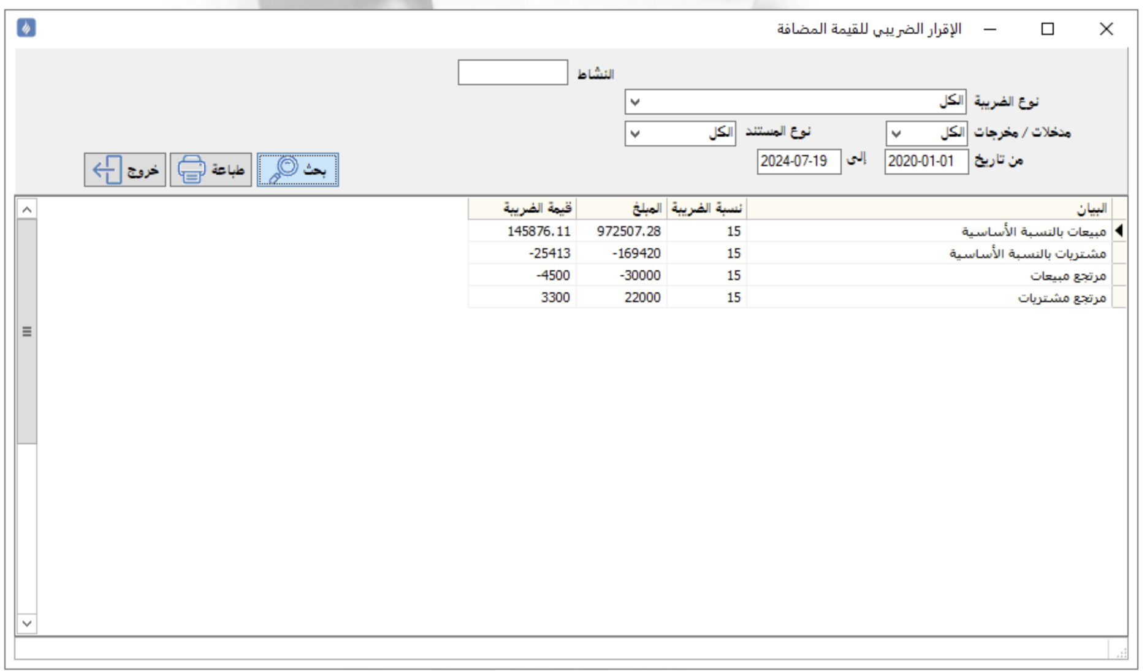The height and width of the screenshot is (671, 1147).
Task: Click the المبلغ column header
Action: [621, 209]
